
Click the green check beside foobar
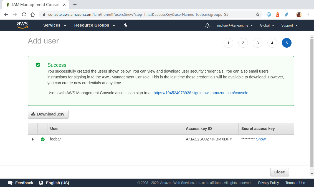pos(43,139)
